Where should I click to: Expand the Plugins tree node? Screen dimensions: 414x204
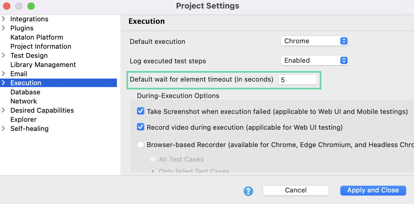tap(4, 28)
